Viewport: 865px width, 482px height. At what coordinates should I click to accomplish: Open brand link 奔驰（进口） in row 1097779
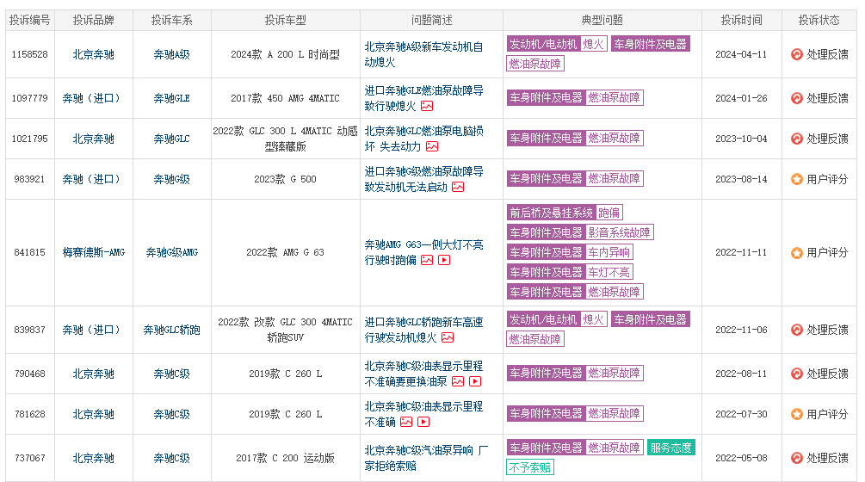91,98
